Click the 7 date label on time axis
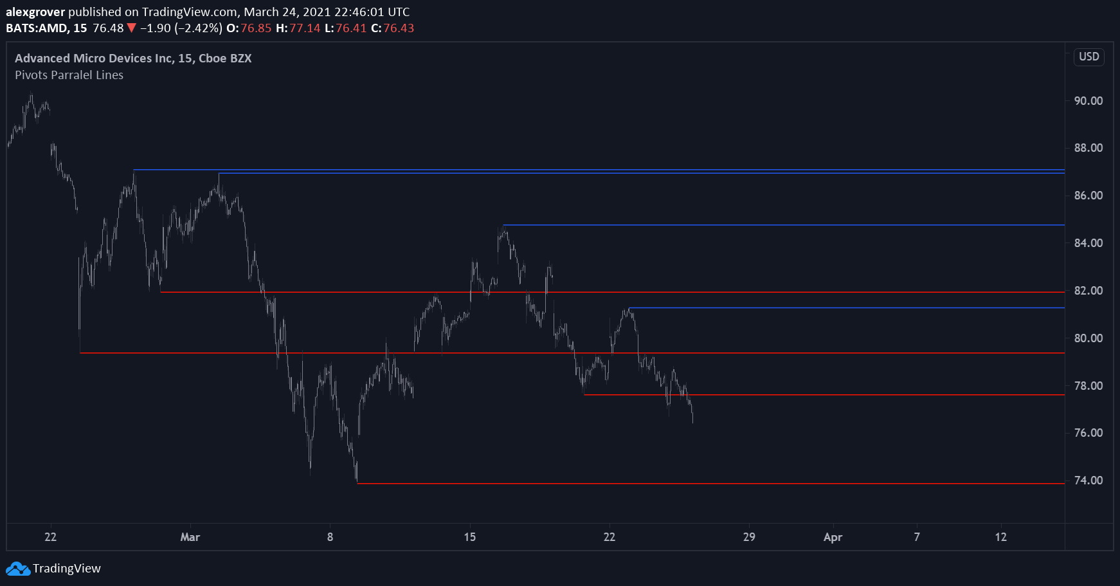Image resolution: width=1120 pixels, height=586 pixels. (917, 537)
